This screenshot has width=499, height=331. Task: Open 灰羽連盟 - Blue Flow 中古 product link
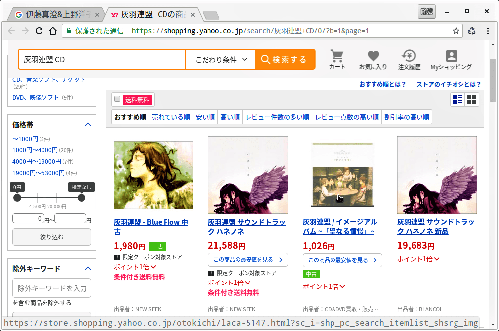(151, 227)
